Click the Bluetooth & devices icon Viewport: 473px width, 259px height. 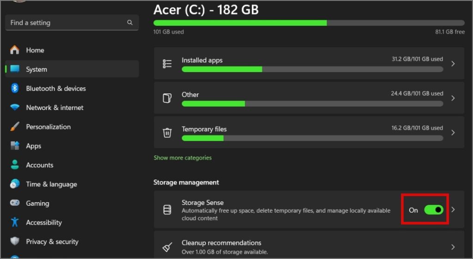(15, 88)
